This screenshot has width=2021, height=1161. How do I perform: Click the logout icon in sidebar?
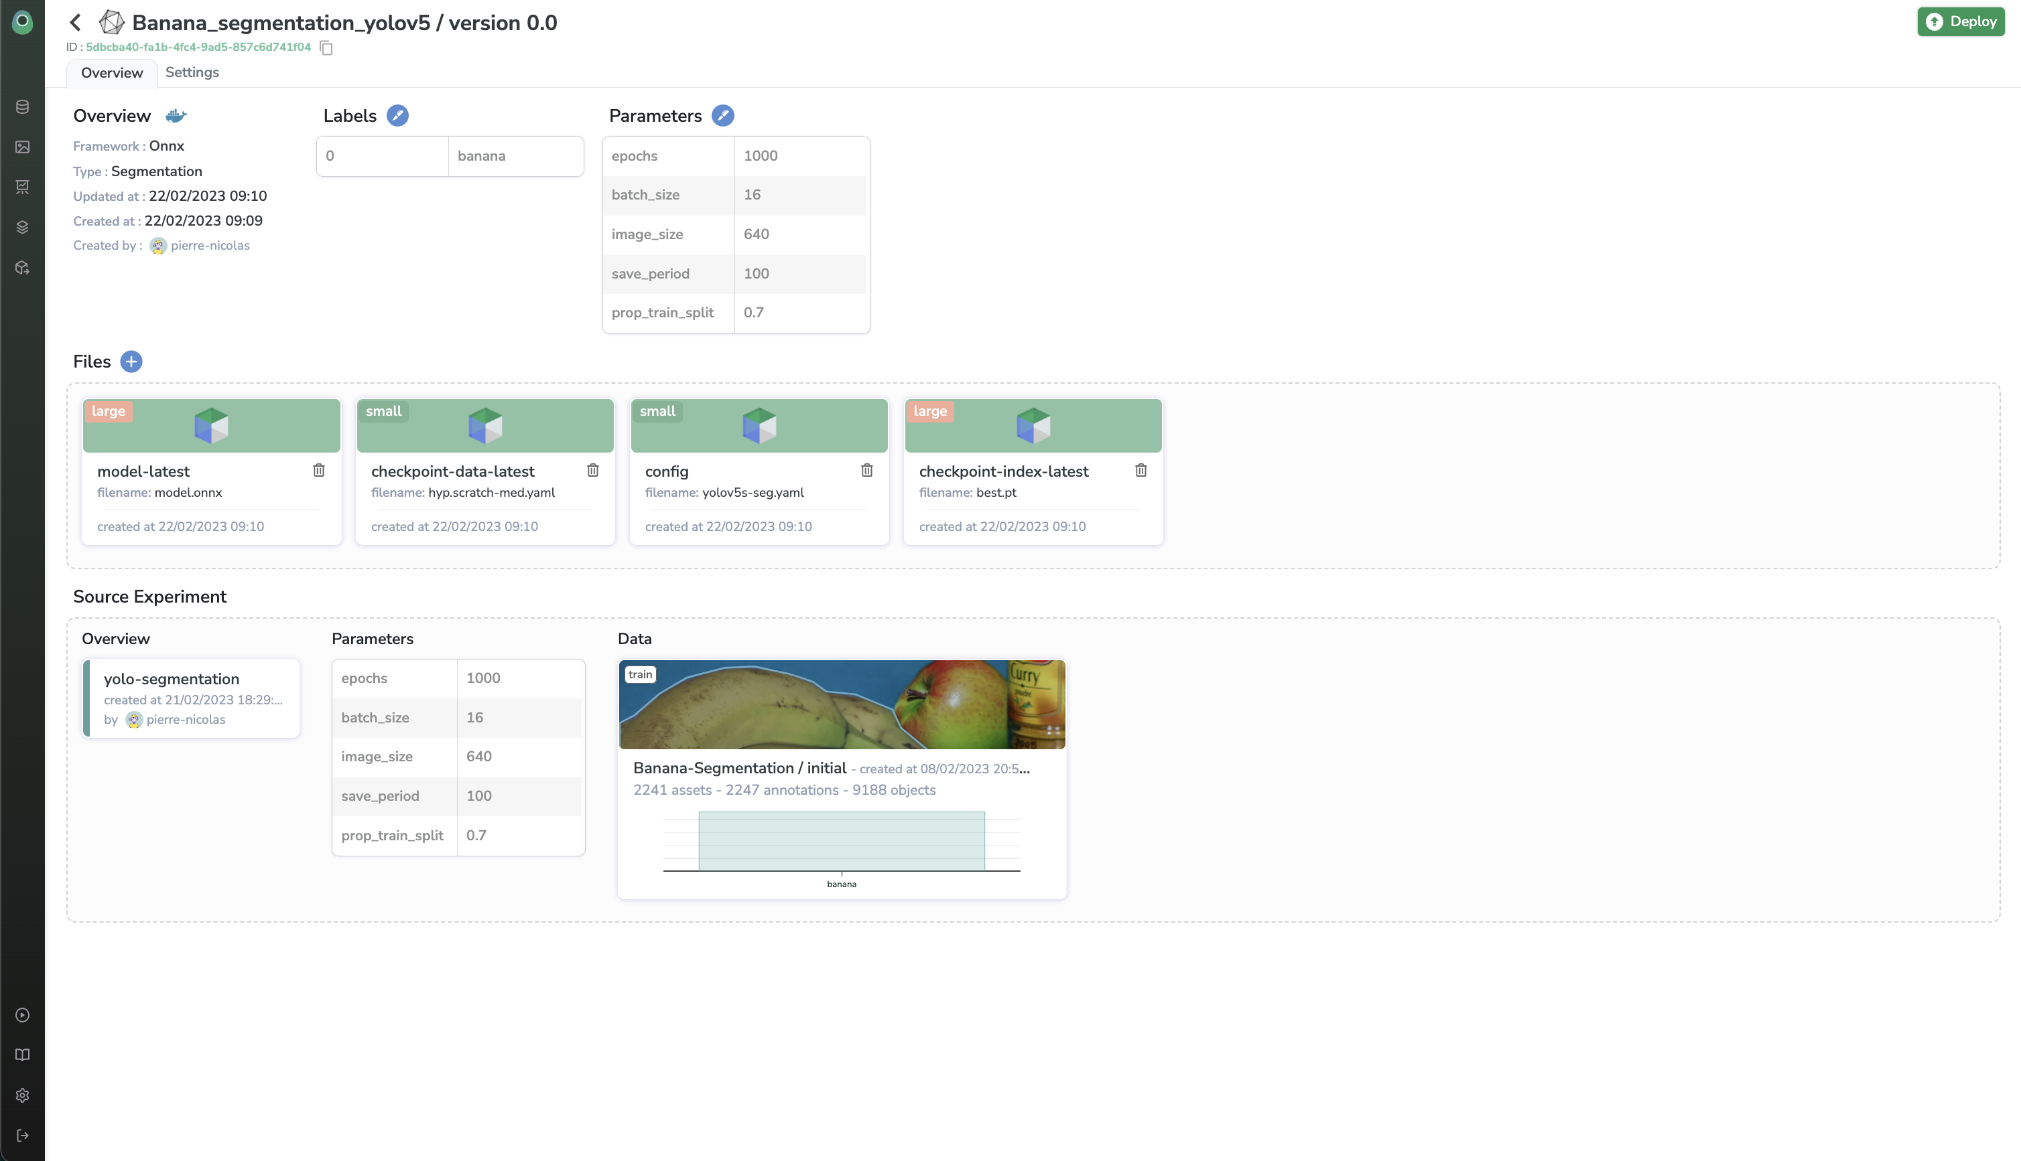22,1135
